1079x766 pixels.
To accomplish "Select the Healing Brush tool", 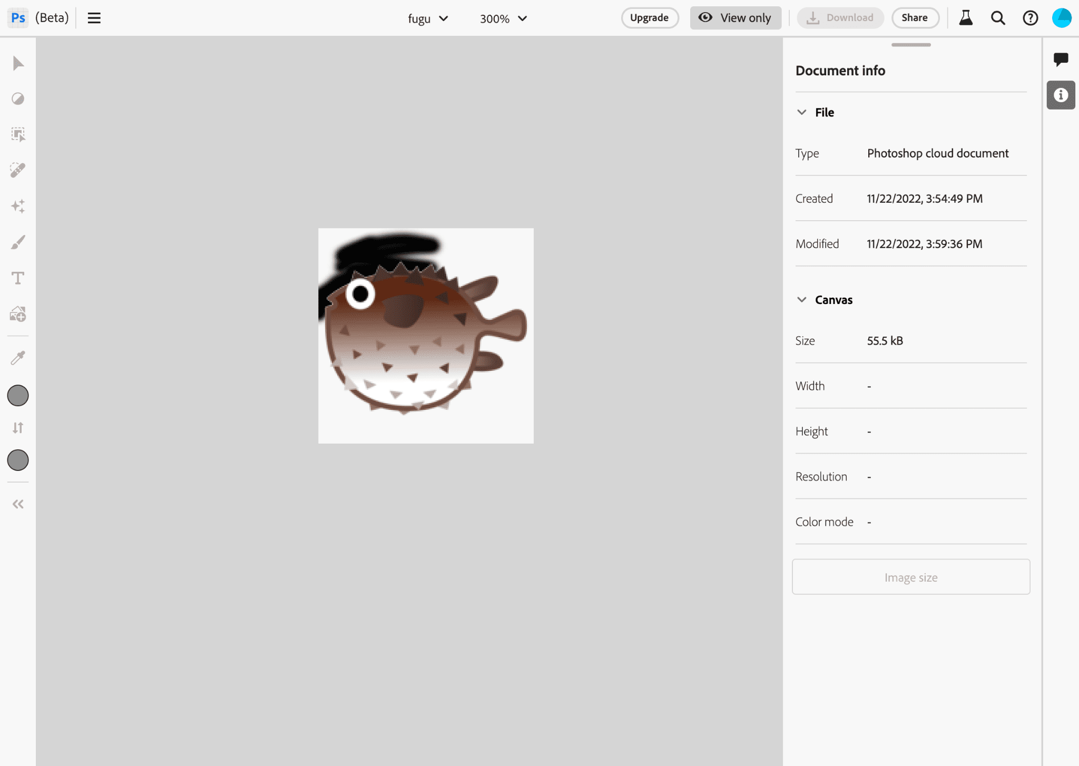I will point(18,170).
